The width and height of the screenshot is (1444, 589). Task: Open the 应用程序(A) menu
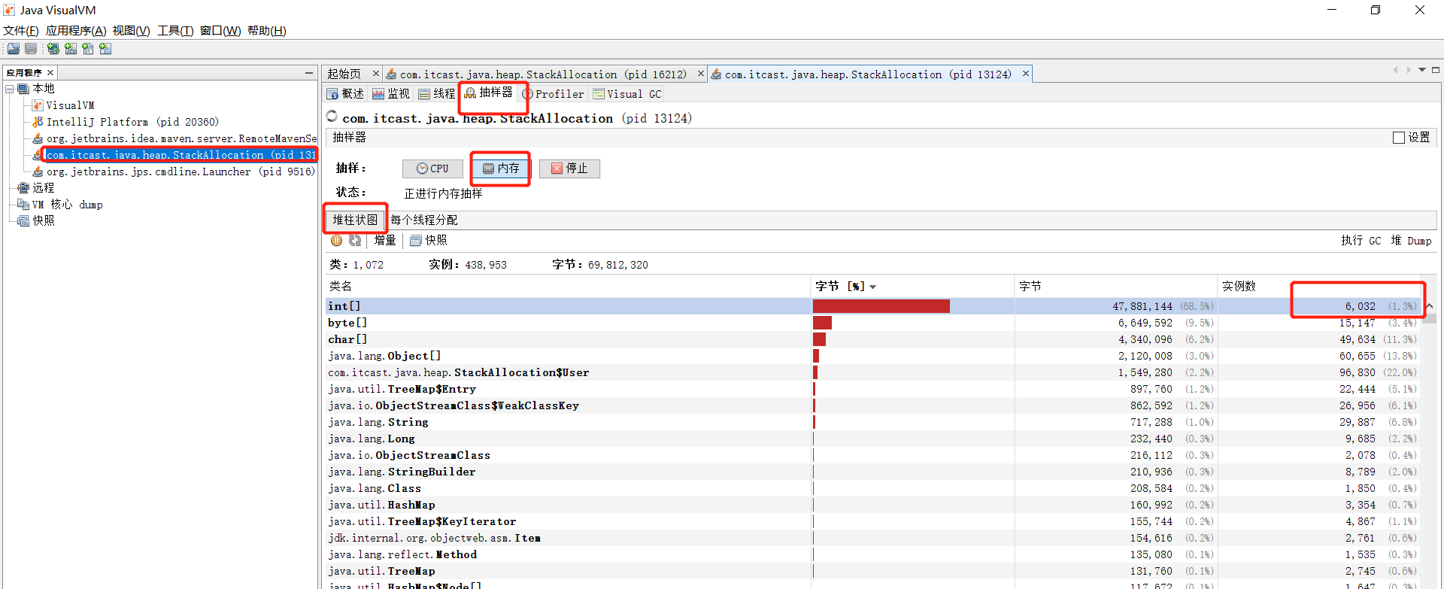point(76,31)
